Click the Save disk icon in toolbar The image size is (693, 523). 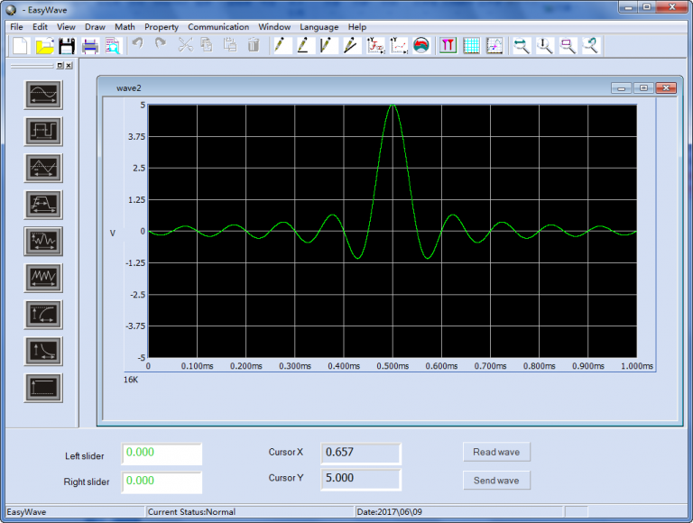pos(67,46)
